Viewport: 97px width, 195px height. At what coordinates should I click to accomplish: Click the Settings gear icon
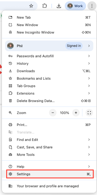[x=10, y=174]
